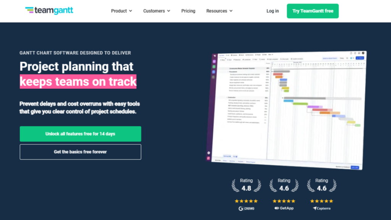Screen dimensions: 391x220
Task: Open the Pricing menu item
Action: (x=188, y=11)
